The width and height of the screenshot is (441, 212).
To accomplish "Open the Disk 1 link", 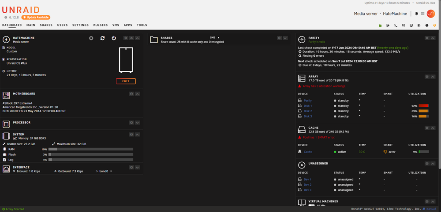I will [308, 106].
